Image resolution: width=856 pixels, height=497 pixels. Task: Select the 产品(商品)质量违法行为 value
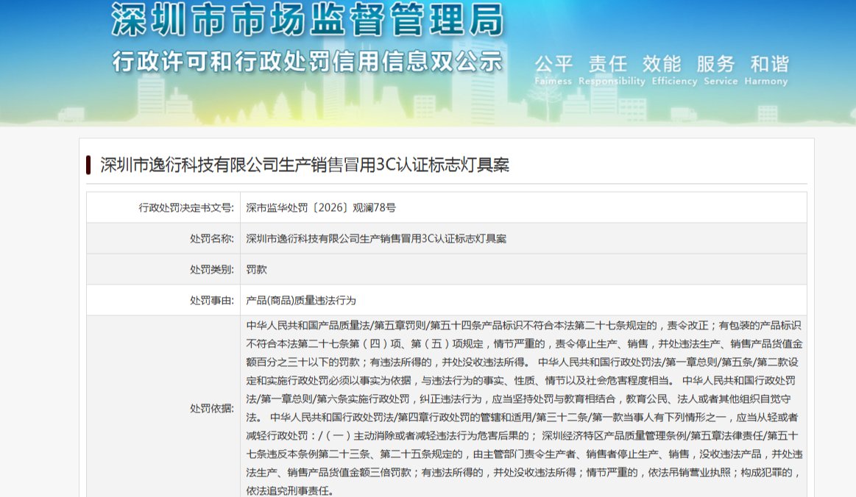point(301,300)
